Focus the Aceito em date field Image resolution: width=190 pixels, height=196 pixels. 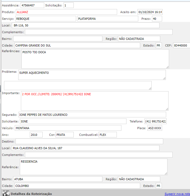click(x=150, y=12)
